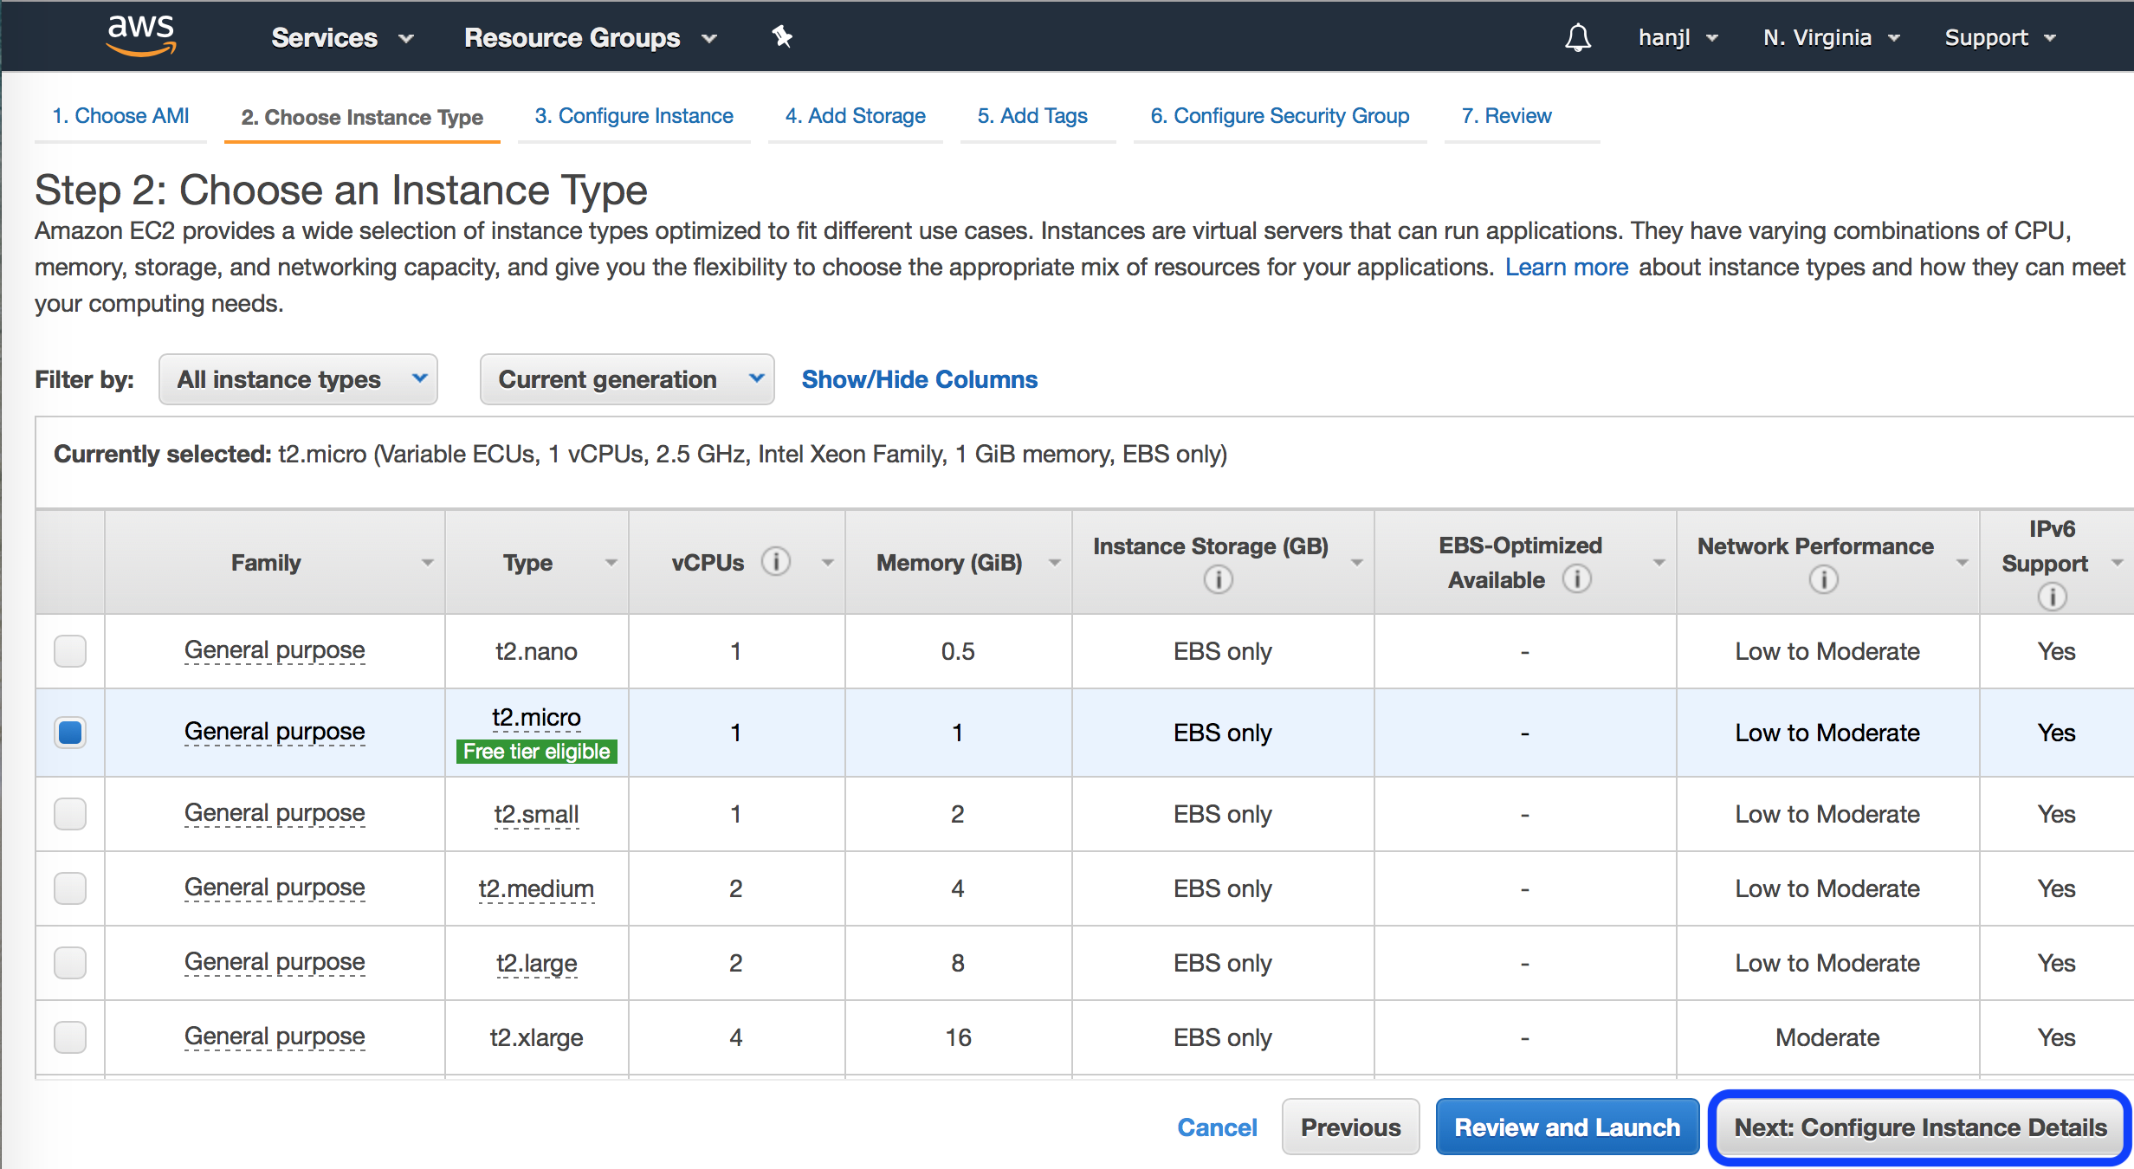Click IPv6 Support info icon

(x=2052, y=597)
